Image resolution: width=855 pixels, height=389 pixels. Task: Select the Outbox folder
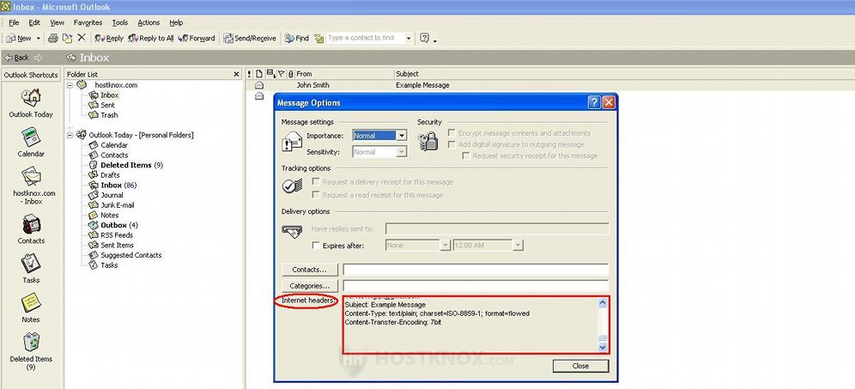click(113, 225)
